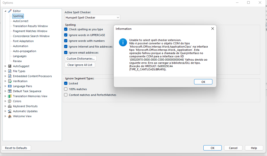Viewport: 267px width, 156px height.
Task: Expand the AutoSuggest tree node
Action: click(x=5, y=66)
